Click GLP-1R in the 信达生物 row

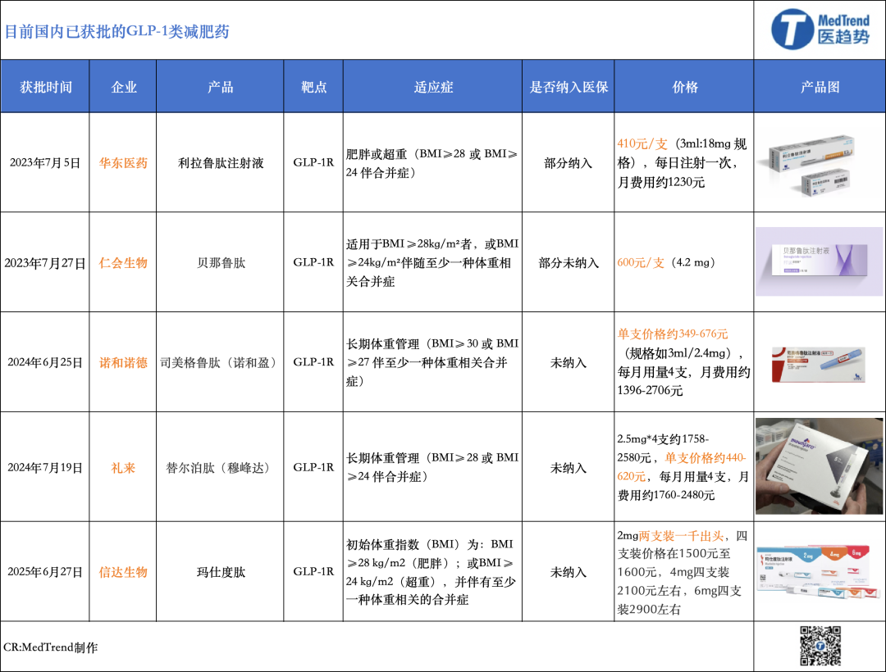[313, 571]
